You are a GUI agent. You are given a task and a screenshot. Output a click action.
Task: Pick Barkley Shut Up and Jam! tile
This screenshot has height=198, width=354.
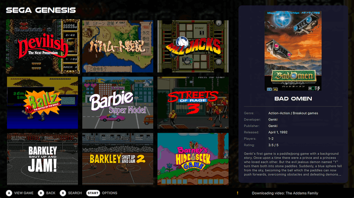43,159
